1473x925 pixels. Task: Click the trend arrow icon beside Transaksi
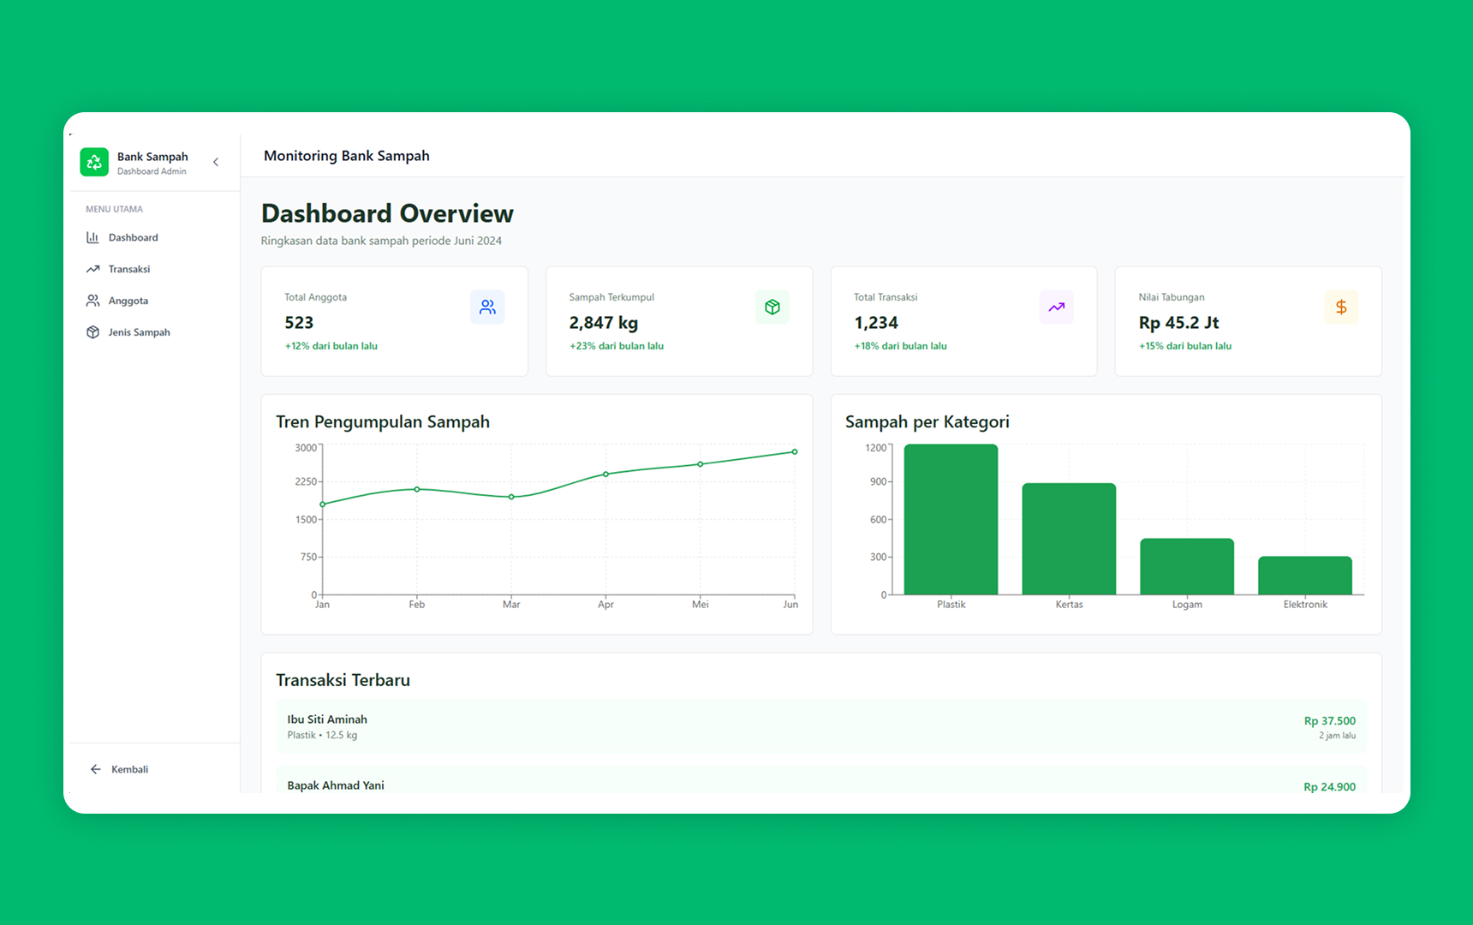click(92, 270)
